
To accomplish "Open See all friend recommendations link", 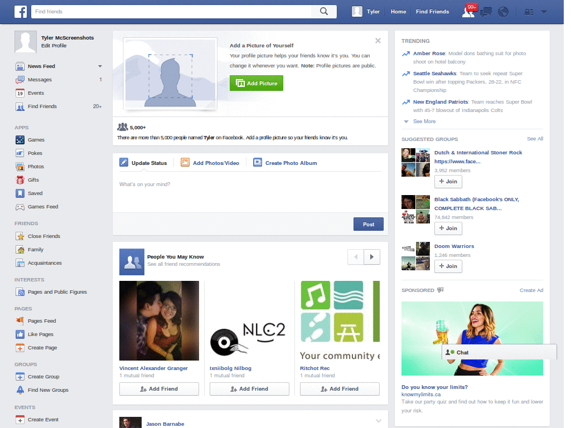I will (183, 264).
